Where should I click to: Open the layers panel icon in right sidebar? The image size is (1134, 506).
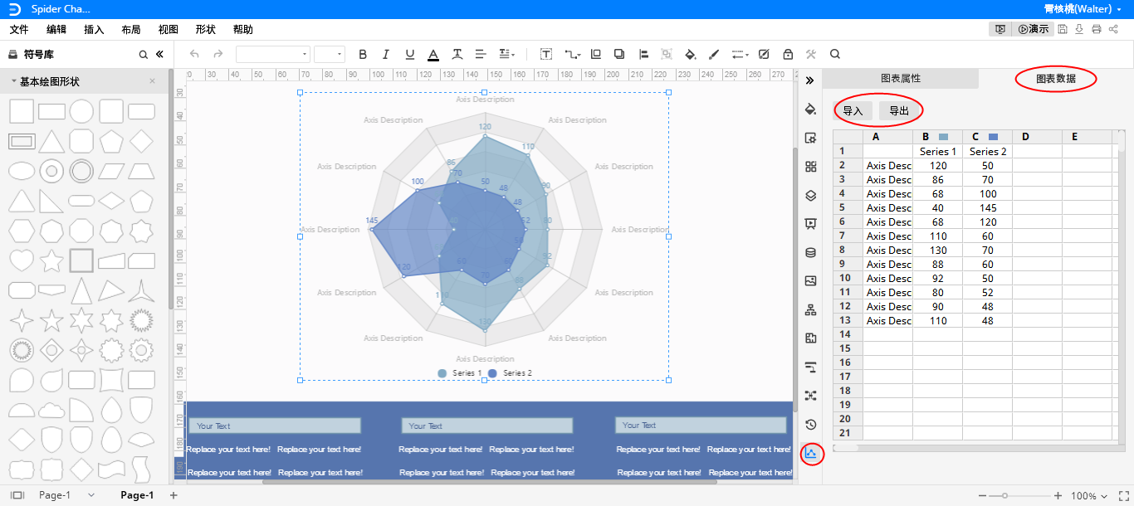point(811,195)
